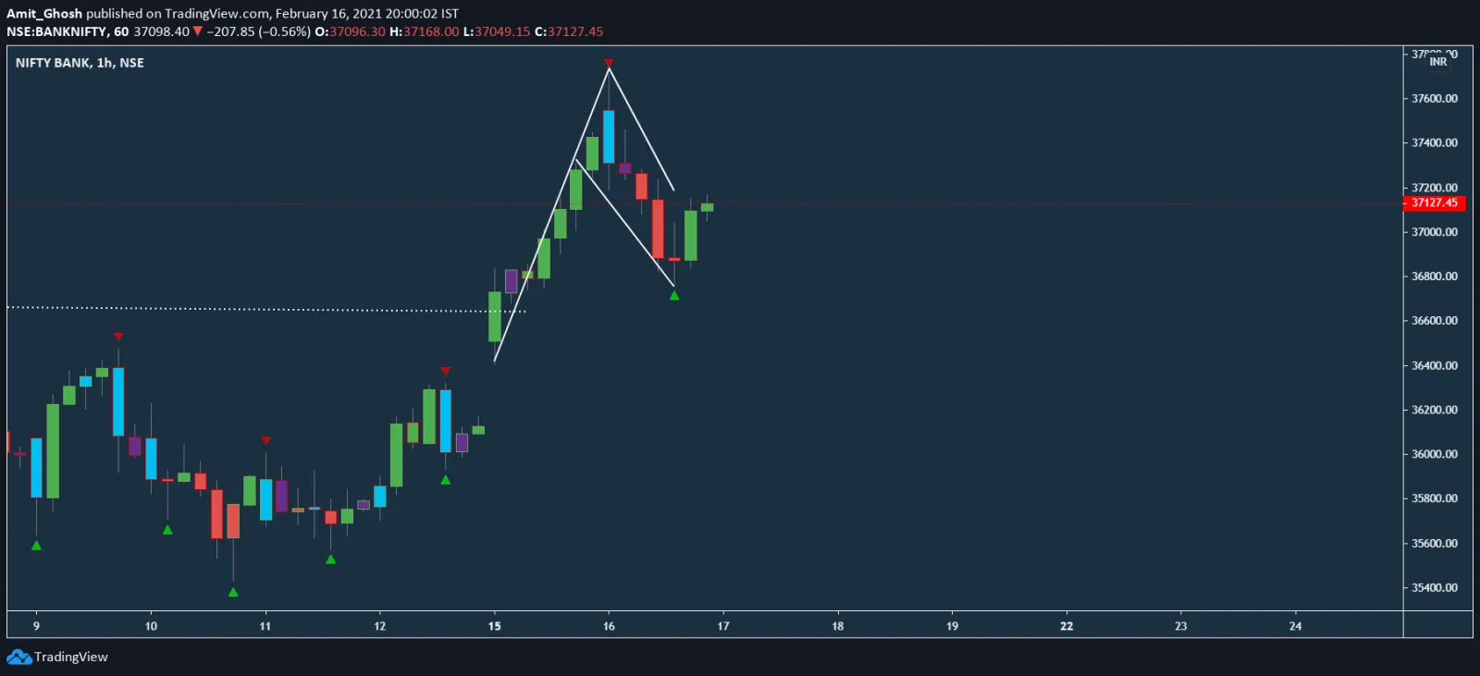Open the INR currency label on price axis
This screenshot has width=1480, height=676.
[x=1437, y=62]
